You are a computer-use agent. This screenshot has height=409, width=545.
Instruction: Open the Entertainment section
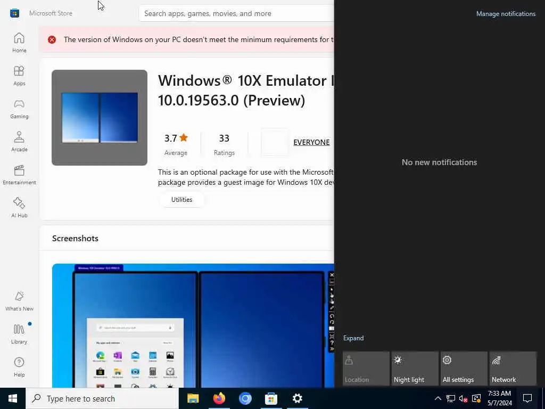(19, 175)
